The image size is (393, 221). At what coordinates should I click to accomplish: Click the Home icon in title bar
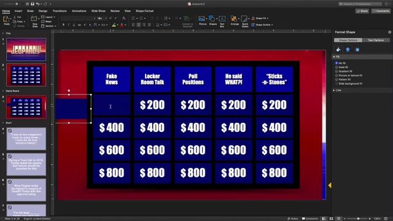coord(27,4)
